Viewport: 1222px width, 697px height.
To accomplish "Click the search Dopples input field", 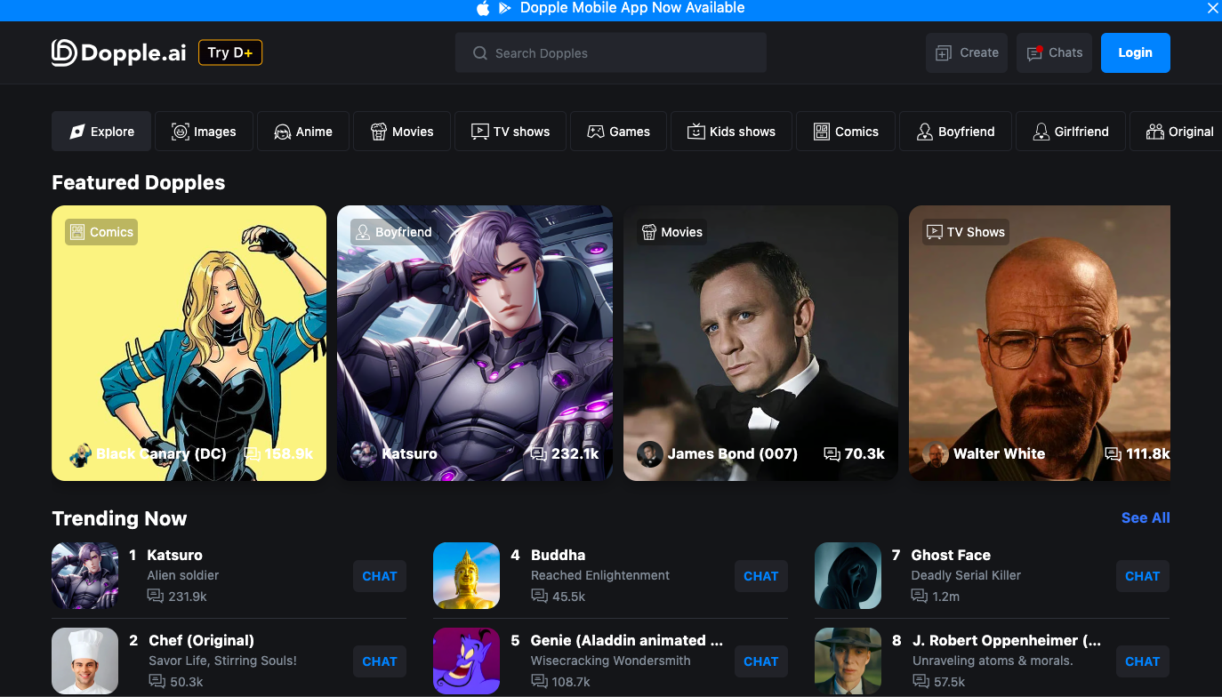I will point(611,52).
